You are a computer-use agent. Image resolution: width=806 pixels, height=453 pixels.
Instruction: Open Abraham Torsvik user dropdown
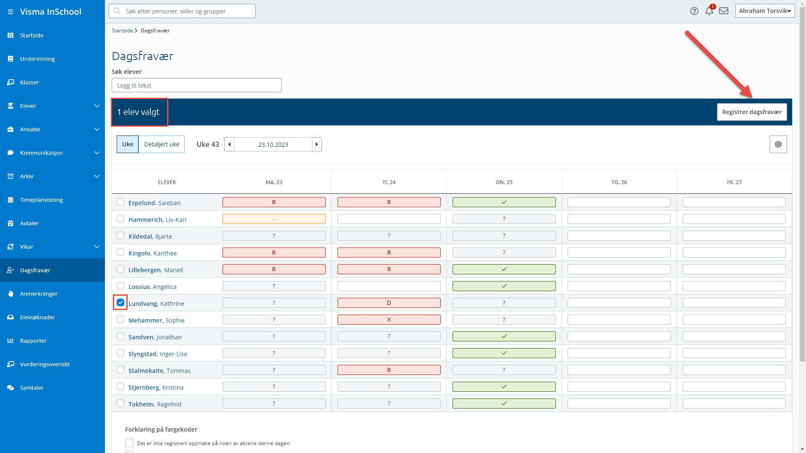point(765,11)
